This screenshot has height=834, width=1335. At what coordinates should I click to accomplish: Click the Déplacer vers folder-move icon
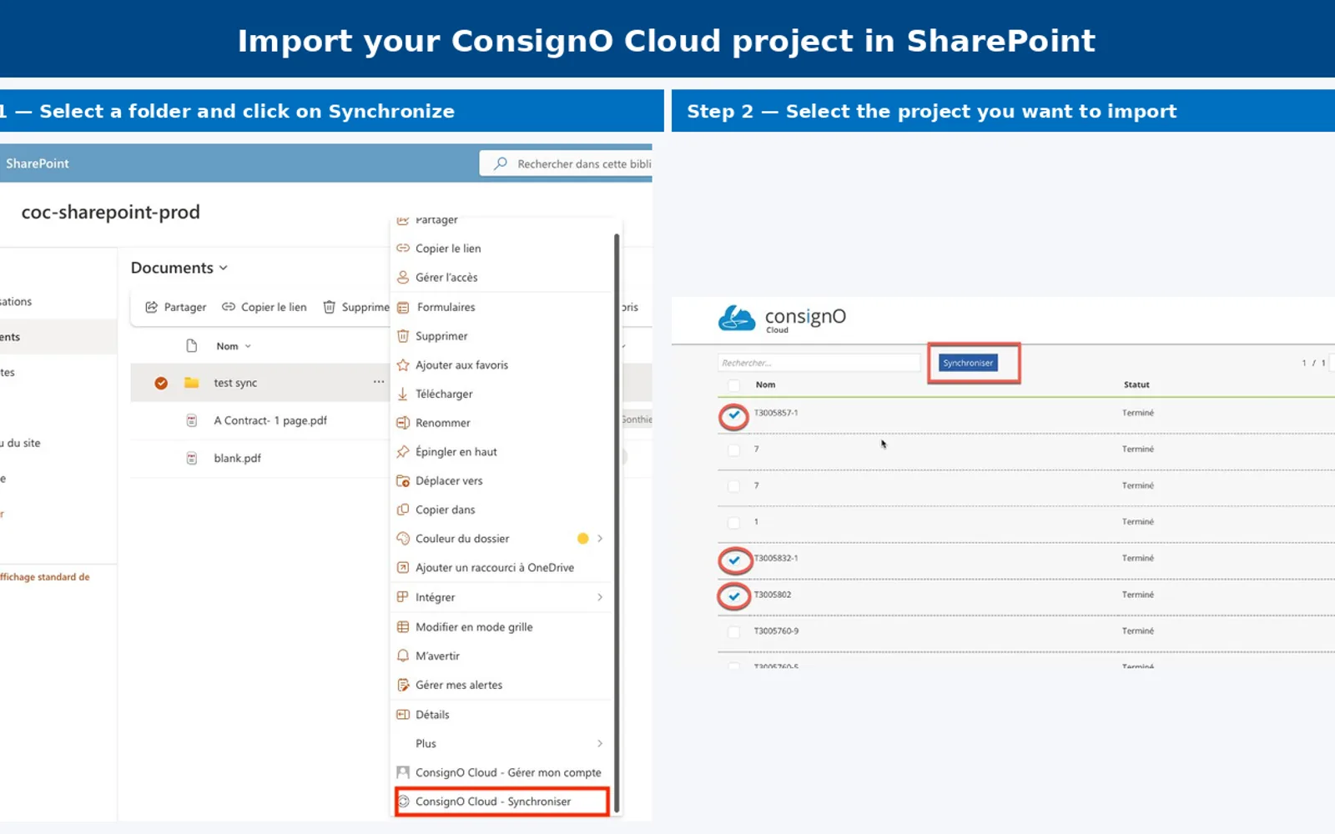[x=403, y=481]
